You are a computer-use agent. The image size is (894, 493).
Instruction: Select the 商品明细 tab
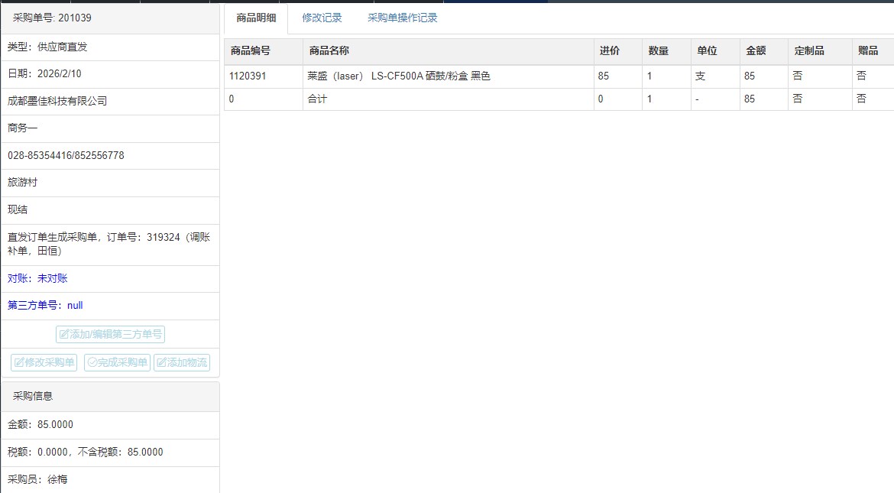pos(256,18)
